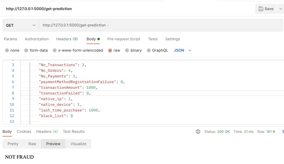Click the green dot indicator on Body tab
The image size is (284, 164).
[99, 39]
